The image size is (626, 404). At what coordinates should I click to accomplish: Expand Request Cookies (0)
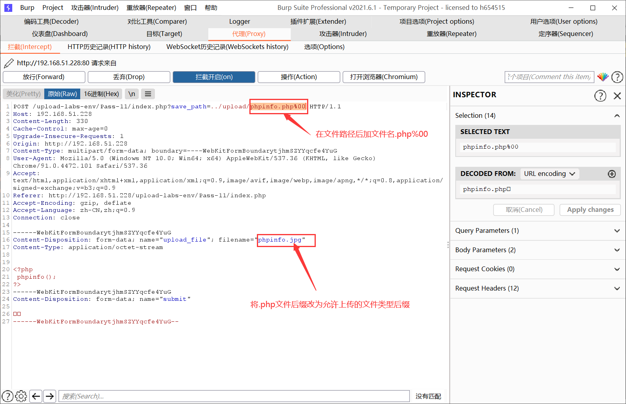pyautogui.click(x=537, y=269)
